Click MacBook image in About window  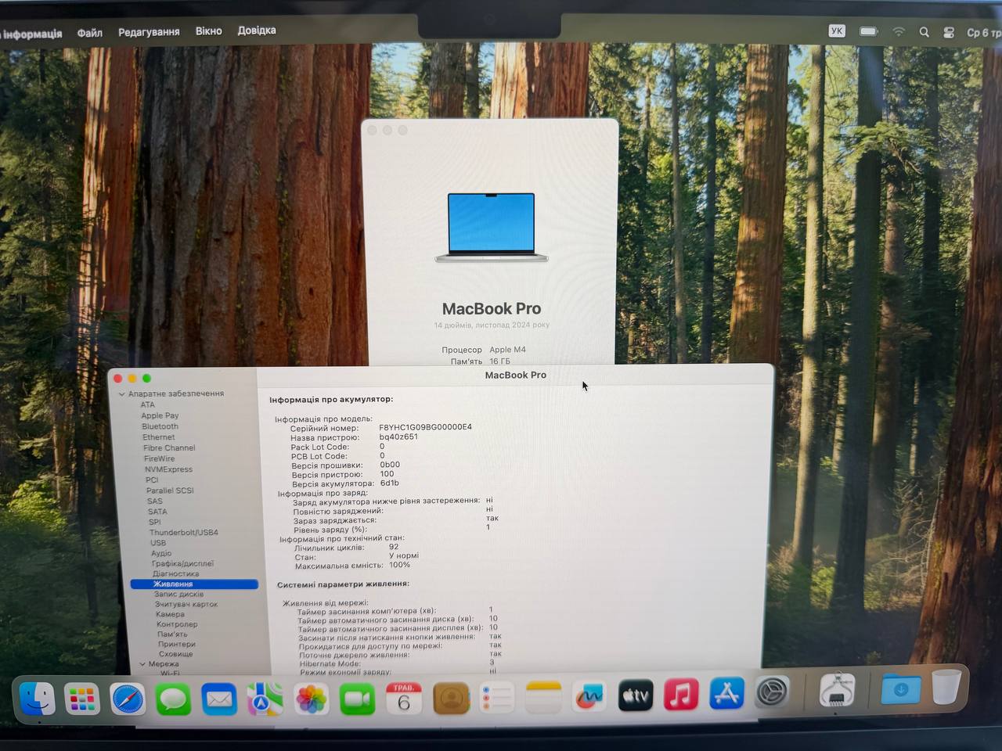pyautogui.click(x=492, y=228)
